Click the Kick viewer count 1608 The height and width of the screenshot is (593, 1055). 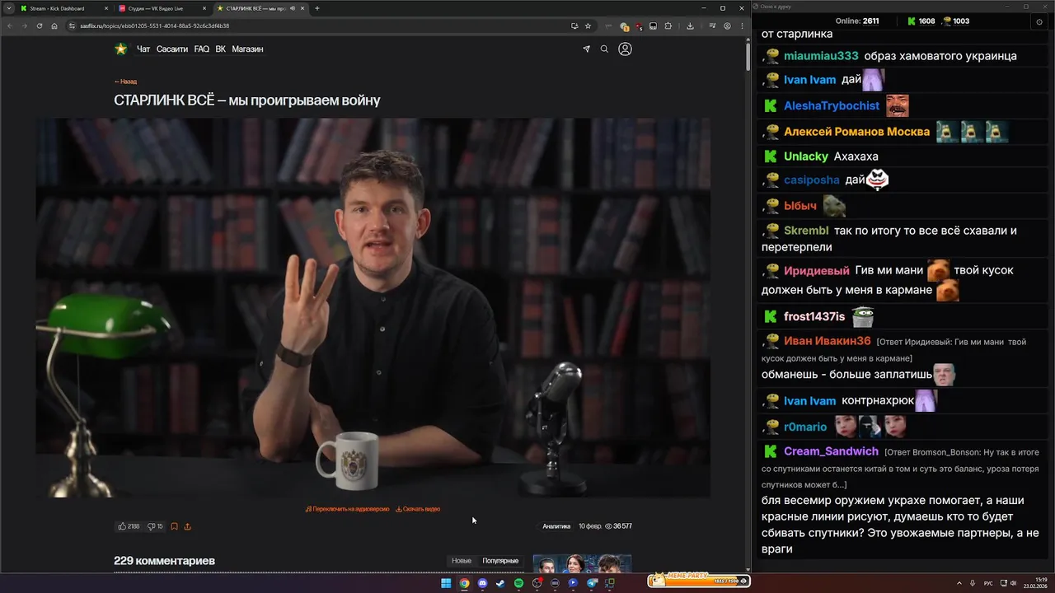coord(921,21)
